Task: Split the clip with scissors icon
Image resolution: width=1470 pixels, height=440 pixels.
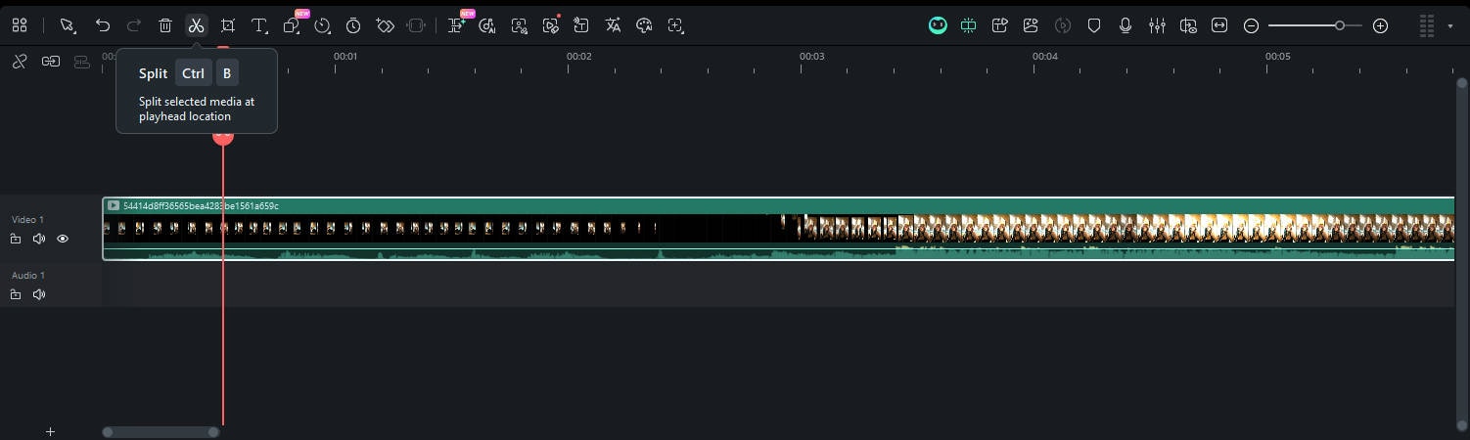Action: [x=196, y=26]
